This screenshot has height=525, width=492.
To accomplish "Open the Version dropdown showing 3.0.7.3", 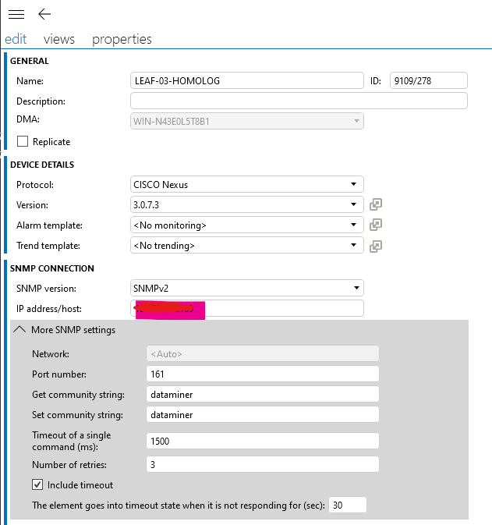I will coord(246,204).
